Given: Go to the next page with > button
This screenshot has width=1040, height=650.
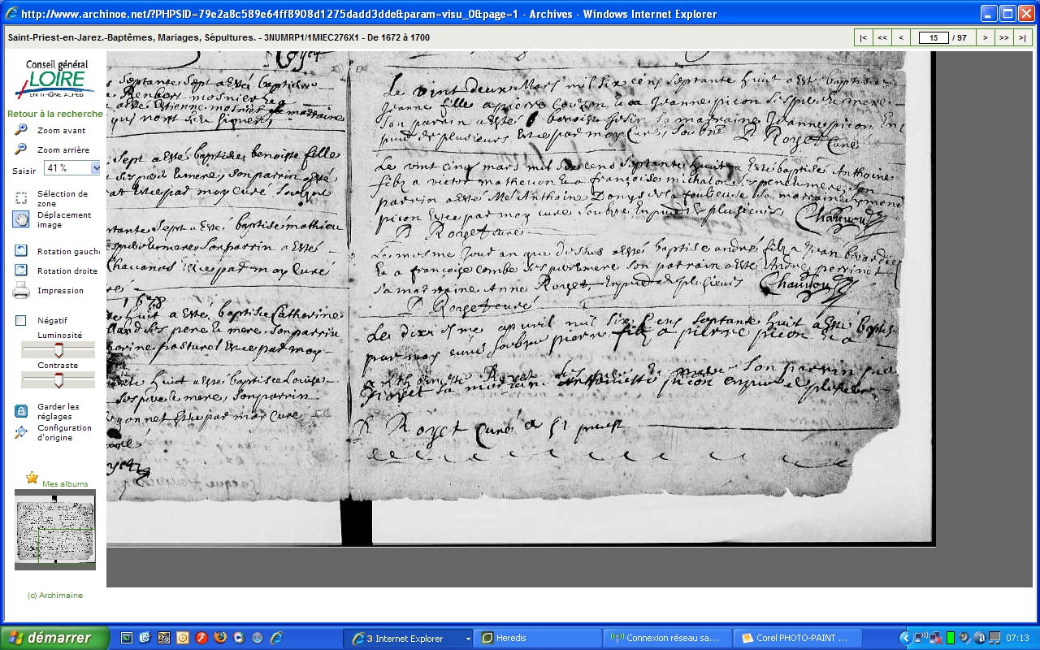Looking at the screenshot, I should [x=985, y=37].
